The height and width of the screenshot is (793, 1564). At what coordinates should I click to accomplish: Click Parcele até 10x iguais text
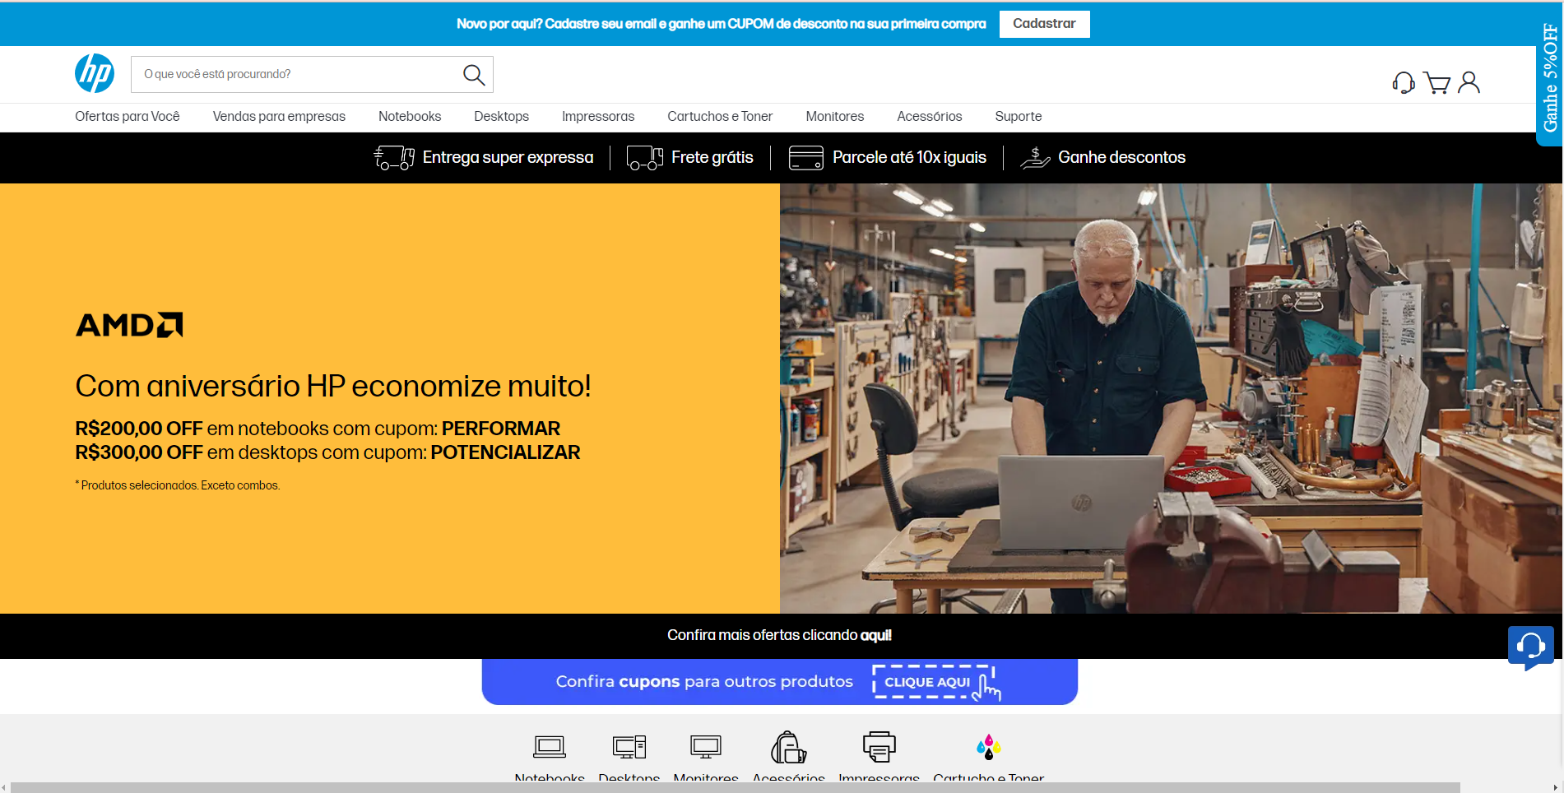909,157
